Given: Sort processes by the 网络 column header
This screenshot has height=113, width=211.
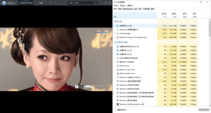Looking at the screenshot, I should point(192,15).
